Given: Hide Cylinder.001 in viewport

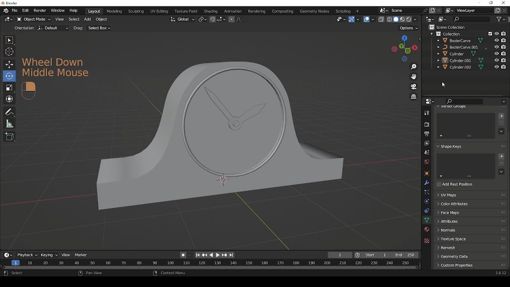Looking at the screenshot, I should click(496, 61).
